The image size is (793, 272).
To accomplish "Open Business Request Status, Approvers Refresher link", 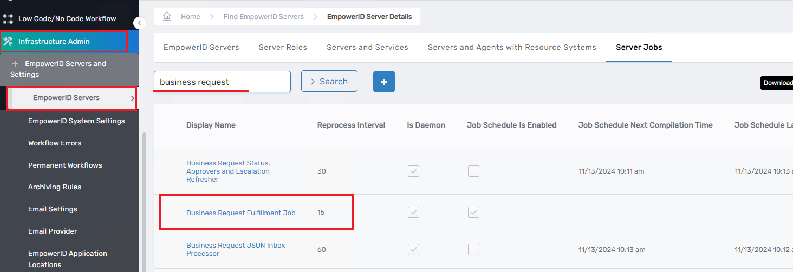I will [228, 171].
